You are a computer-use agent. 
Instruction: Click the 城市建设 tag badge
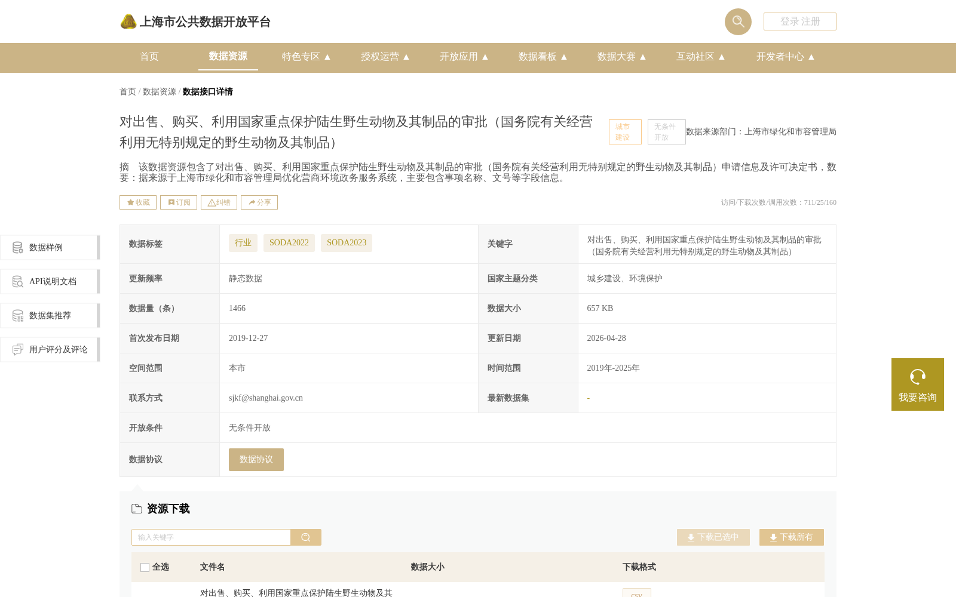click(x=625, y=132)
